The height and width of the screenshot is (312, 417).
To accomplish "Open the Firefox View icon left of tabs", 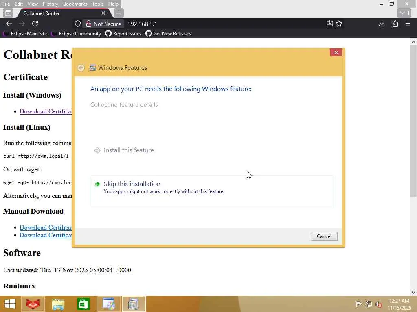I will click(8, 13).
